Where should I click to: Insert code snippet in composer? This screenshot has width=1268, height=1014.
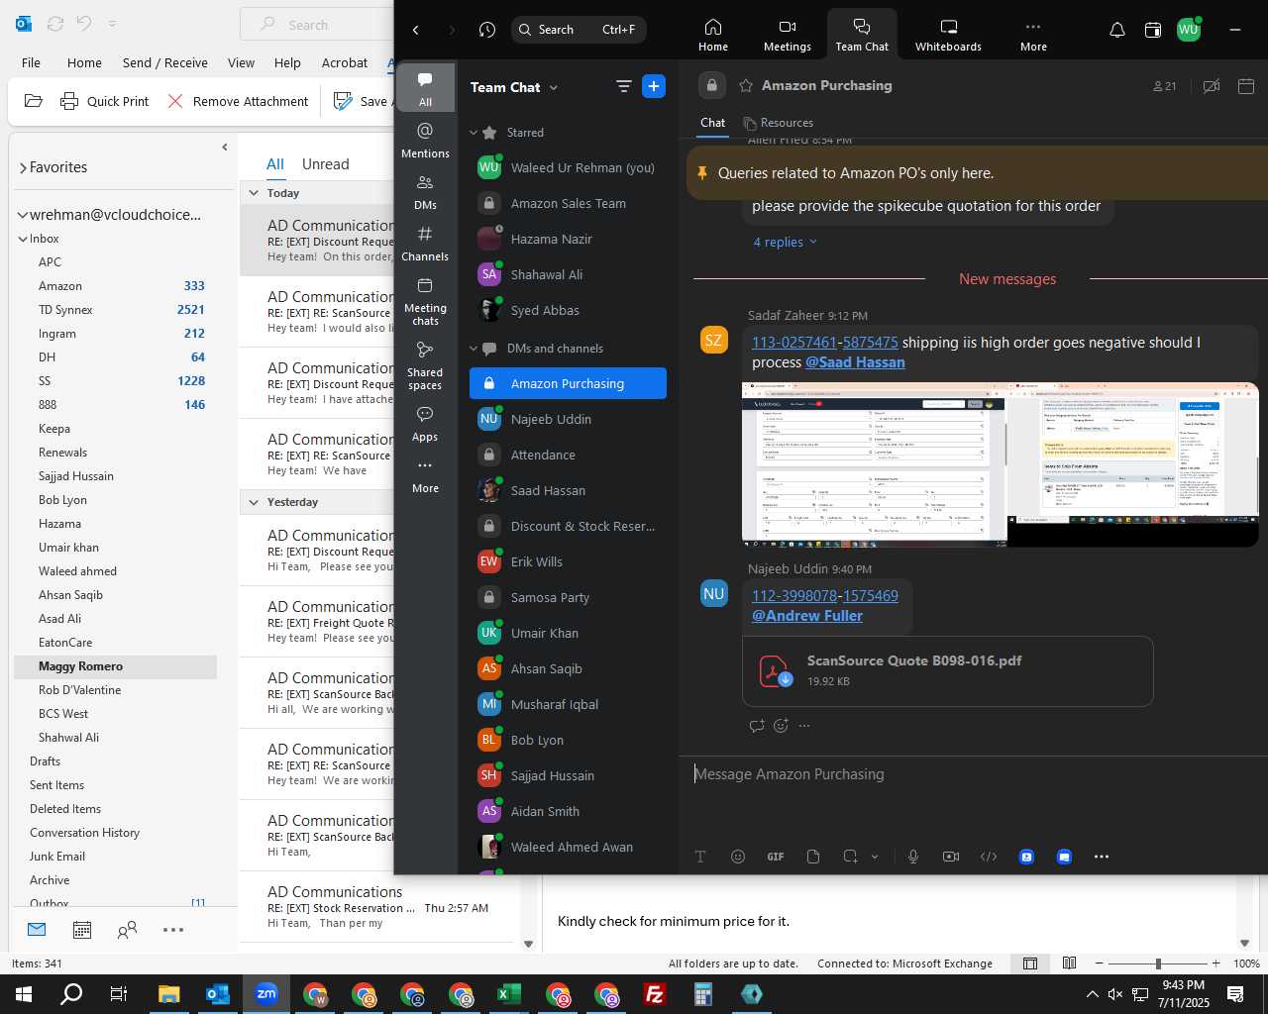(989, 857)
